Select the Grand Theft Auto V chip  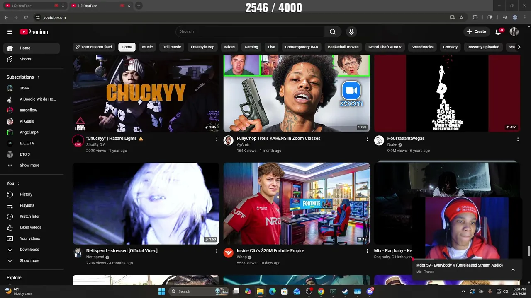[x=385, y=47]
